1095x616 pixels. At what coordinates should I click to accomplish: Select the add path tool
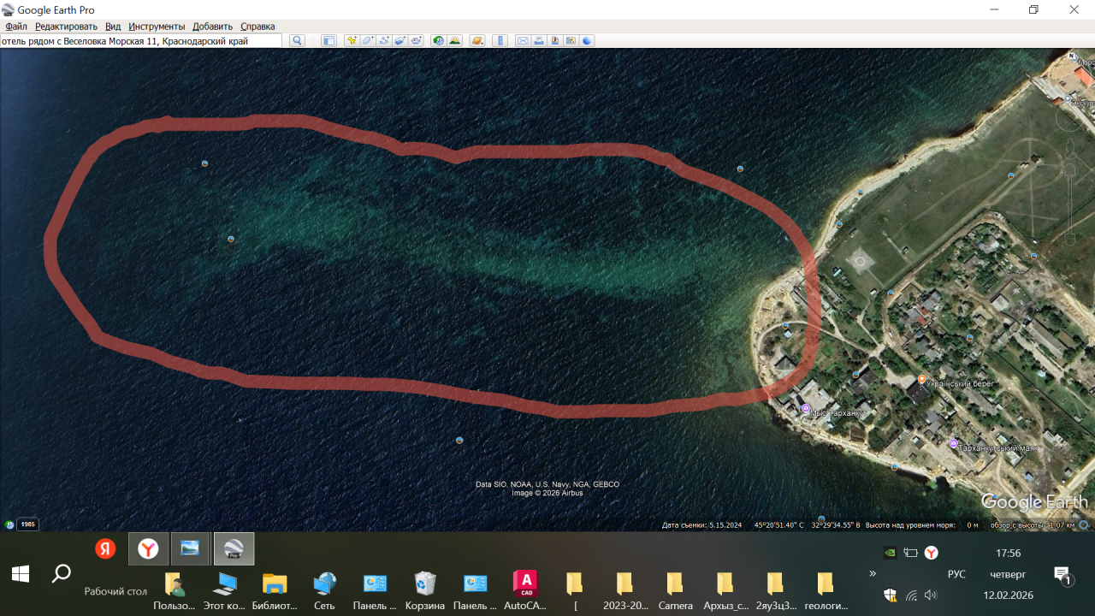[384, 40]
